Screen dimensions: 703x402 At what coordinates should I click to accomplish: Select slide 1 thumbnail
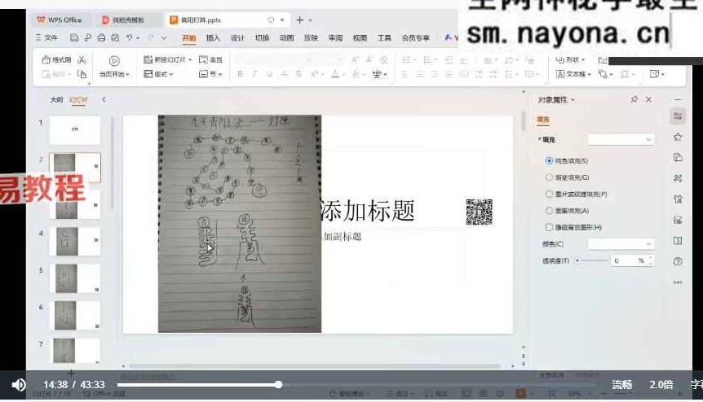[x=74, y=130]
